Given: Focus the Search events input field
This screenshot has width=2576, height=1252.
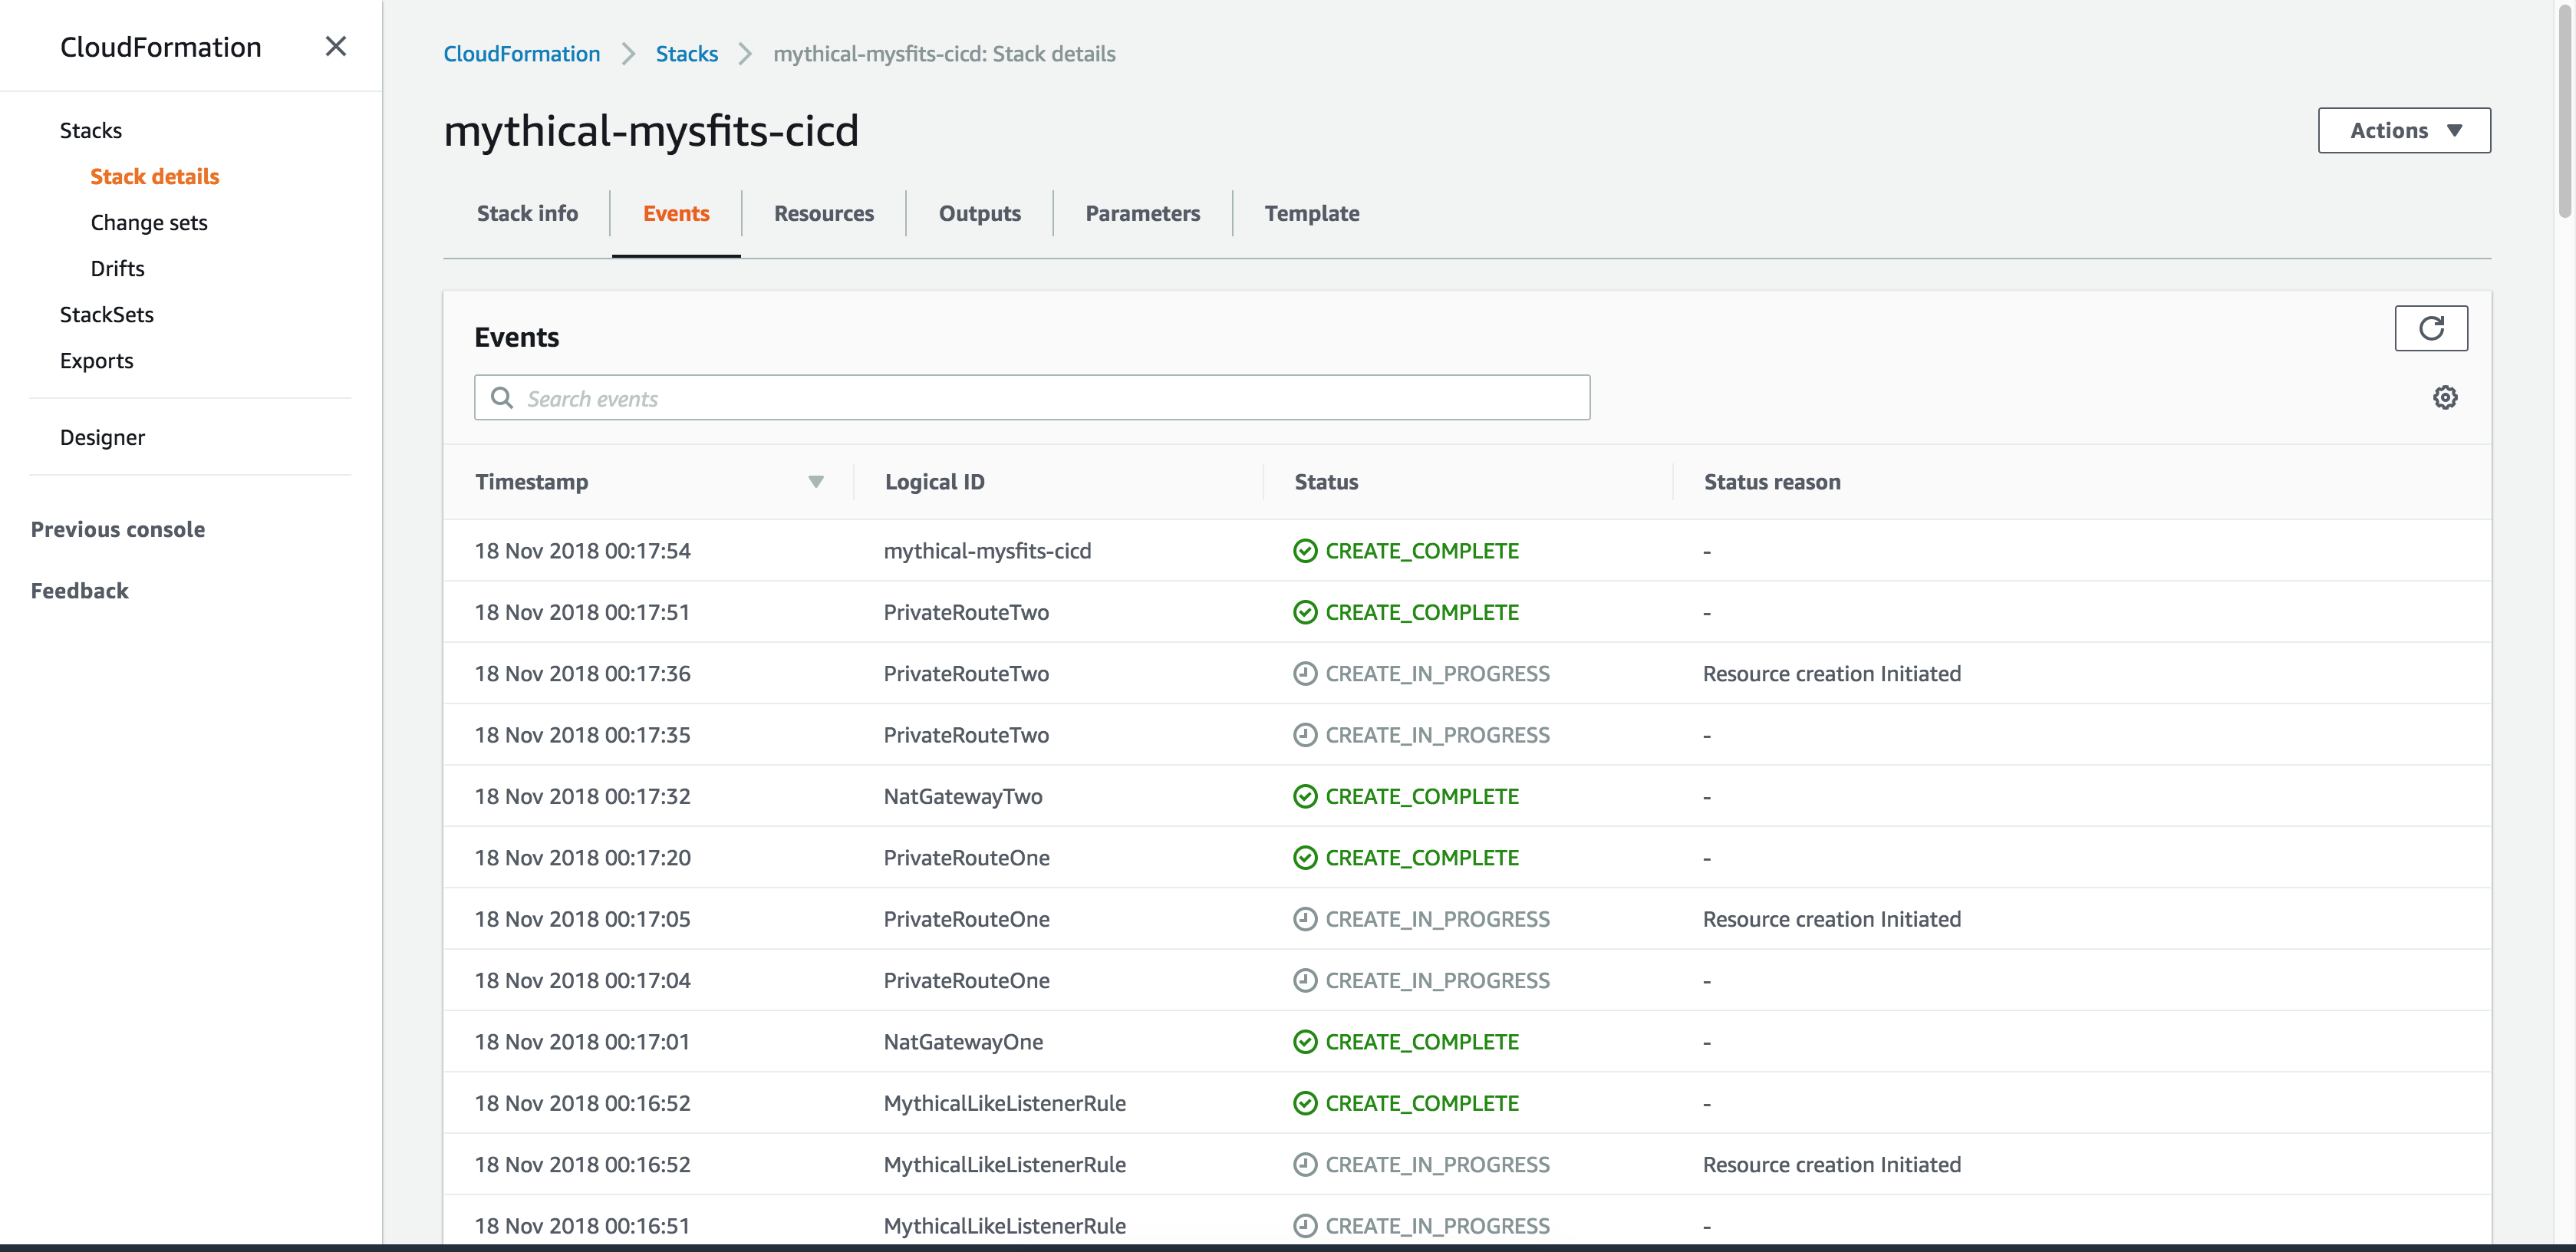Looking at the screenshot, I should 1032,398.
